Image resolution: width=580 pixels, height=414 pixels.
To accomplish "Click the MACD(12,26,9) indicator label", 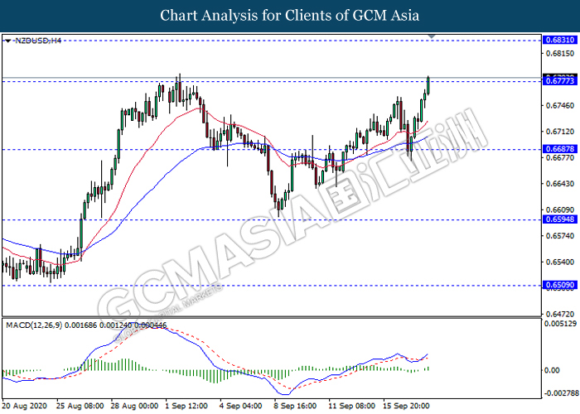I will [35, 325].
